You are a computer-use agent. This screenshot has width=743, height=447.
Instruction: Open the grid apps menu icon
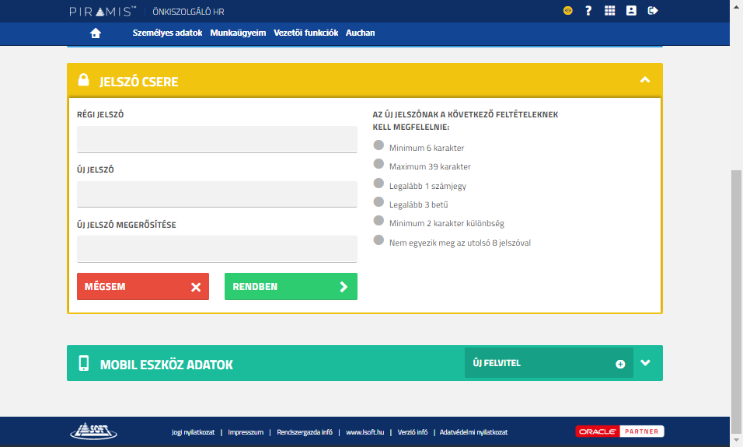609,11
